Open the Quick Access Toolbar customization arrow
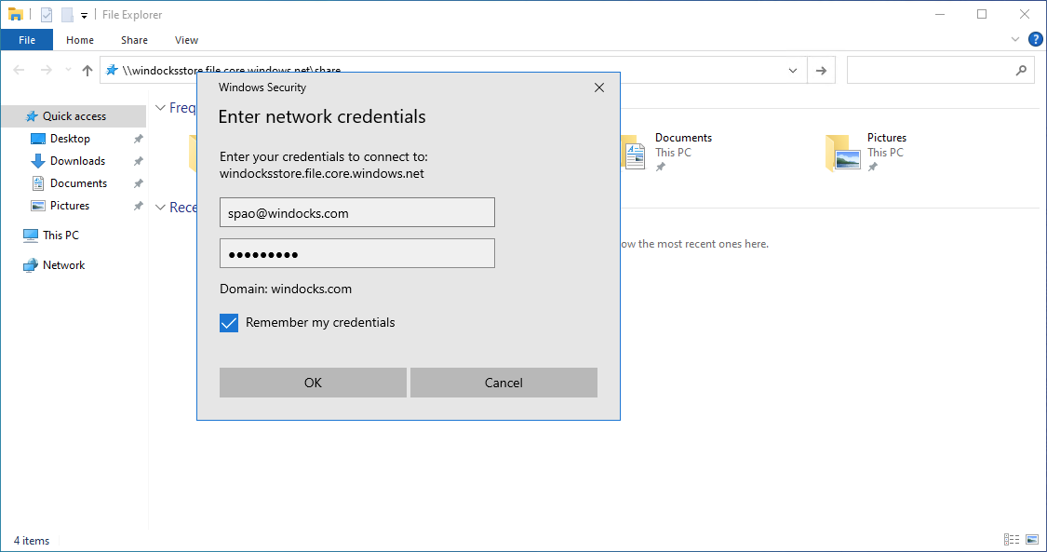Image resolution: width=1047 pixels, height=552 pixels. click(x=84, y=14)
